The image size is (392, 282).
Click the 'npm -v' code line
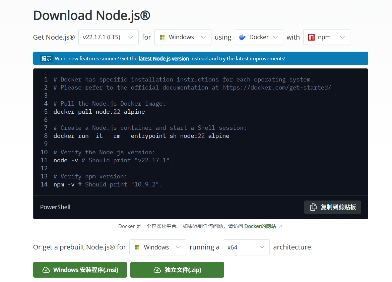108,184
